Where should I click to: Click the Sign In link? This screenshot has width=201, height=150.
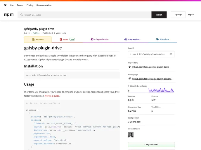click(191, 15)
